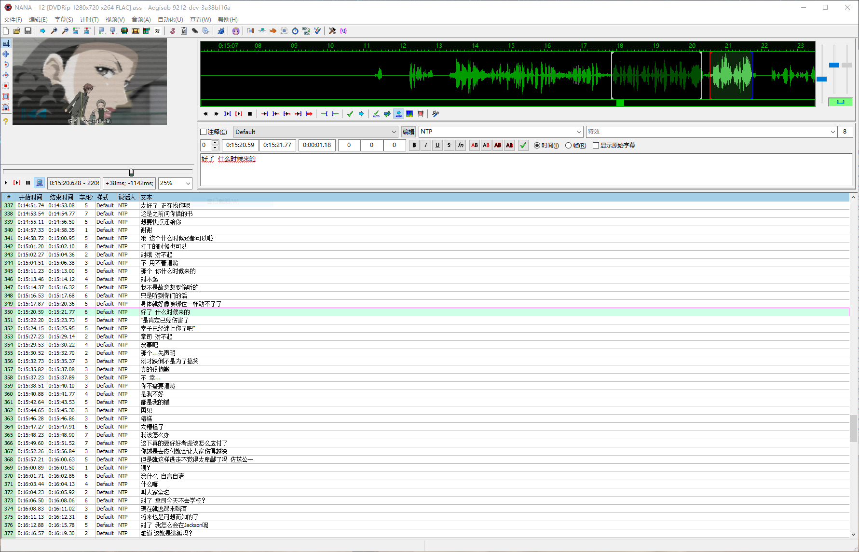Toggle auto-scroll audio display

pyautogui.click(x=398, y=114)
